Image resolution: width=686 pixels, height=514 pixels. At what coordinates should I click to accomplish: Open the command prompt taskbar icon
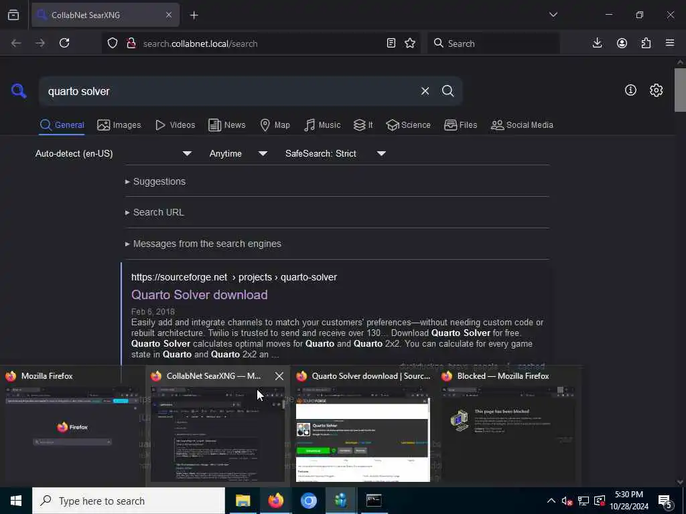pyautogui.click(x=374, y=501)
